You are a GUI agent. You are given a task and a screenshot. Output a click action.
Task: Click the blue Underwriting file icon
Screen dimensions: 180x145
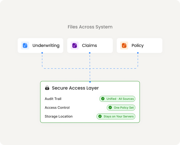(x=25, y=45)
